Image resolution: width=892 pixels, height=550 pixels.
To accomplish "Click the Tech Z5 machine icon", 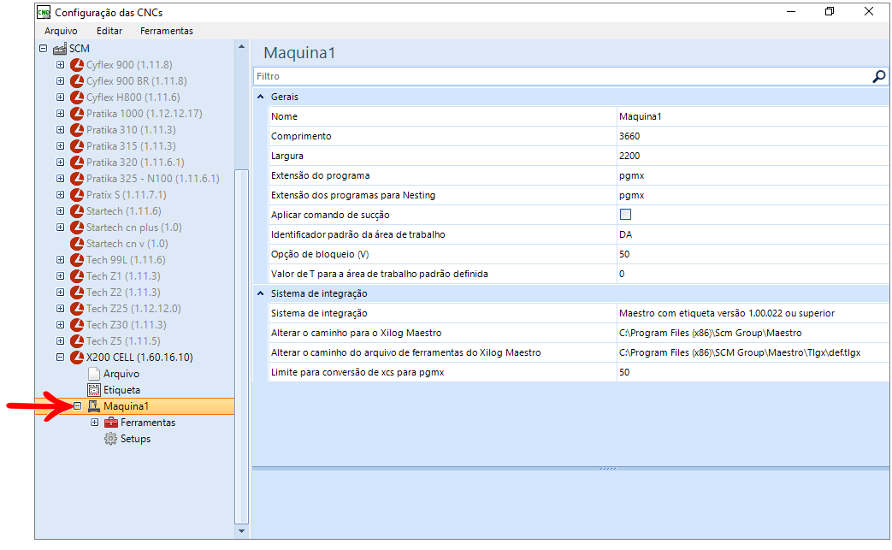I will click(77, 341).
